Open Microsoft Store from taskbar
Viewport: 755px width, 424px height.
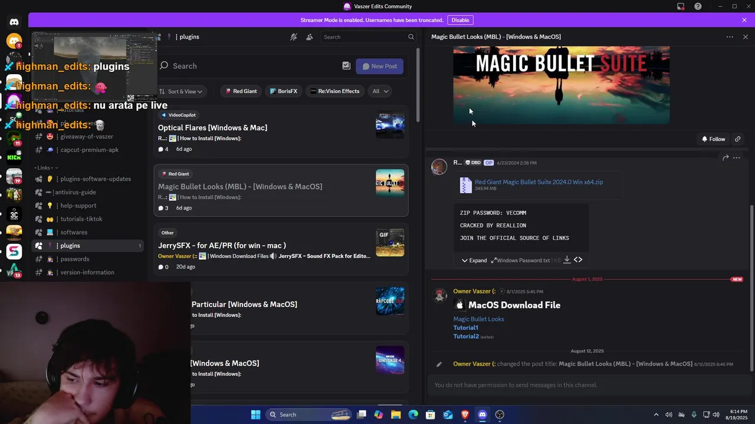pyautogui.click(x=430, y=415)
